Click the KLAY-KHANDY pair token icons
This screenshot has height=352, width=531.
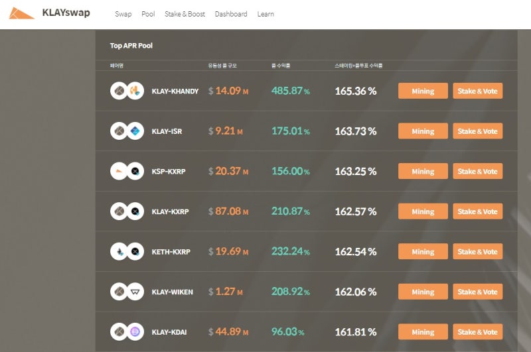127,91
